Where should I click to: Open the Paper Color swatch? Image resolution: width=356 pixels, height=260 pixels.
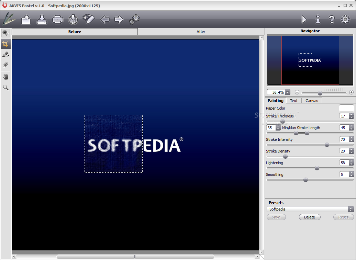pyautogui.click(x=346, y=108)
